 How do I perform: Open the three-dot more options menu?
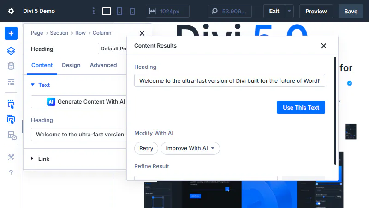[94, 11]
